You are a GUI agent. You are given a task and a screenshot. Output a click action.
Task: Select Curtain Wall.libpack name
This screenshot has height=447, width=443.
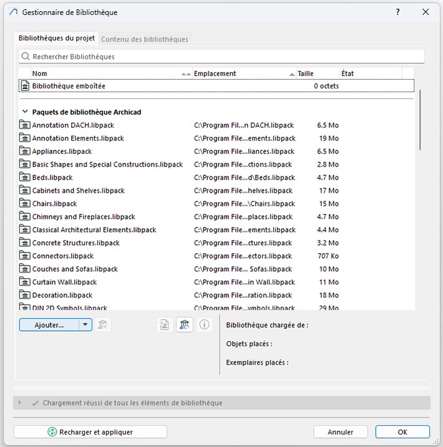pyautogui.click(x=64, y=282)
